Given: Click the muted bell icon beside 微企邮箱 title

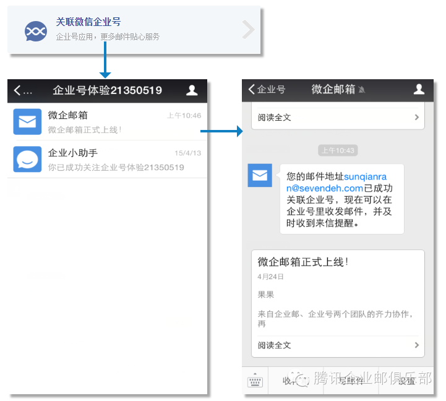Looking at the screenshot, I should point(362,90).
